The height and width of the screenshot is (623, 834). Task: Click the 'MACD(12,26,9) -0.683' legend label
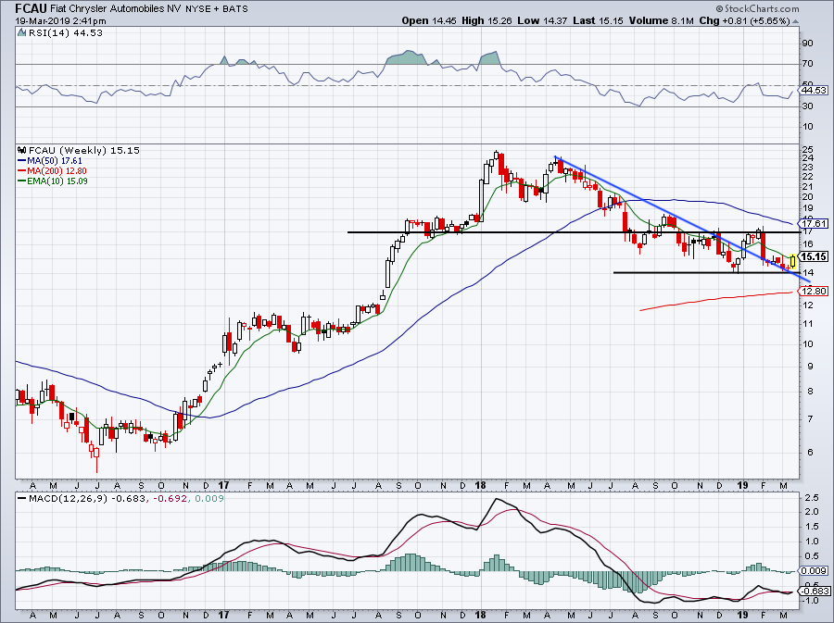pos(87,499)
